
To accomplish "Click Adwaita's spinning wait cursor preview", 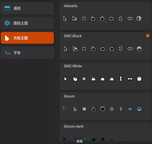I will (x=139, y=18).
